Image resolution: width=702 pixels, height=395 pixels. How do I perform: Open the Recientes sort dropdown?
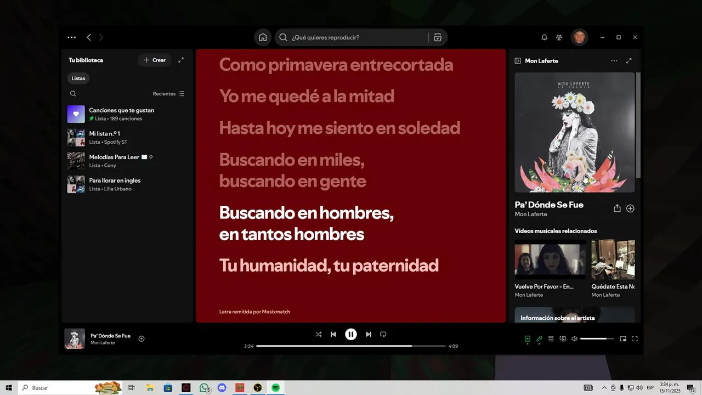[x=168, y=94]
